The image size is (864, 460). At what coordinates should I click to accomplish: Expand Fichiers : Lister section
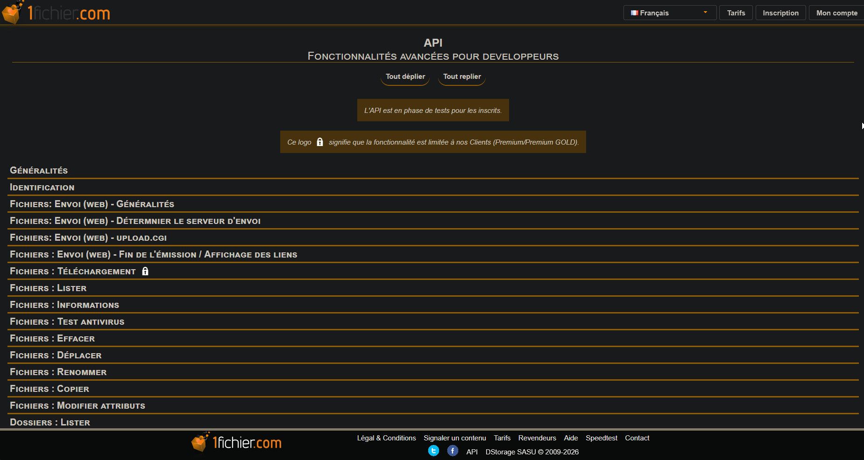48,288
